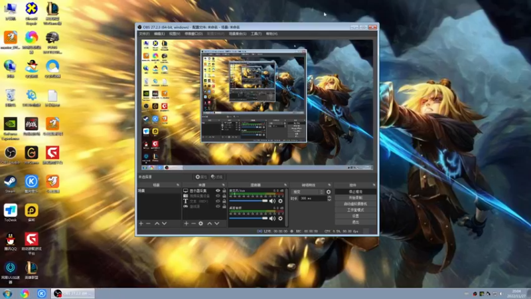Click 启动虚拟摄像机 button
The width and height of the screenshot is (531, 299).
tap(356, 204)
